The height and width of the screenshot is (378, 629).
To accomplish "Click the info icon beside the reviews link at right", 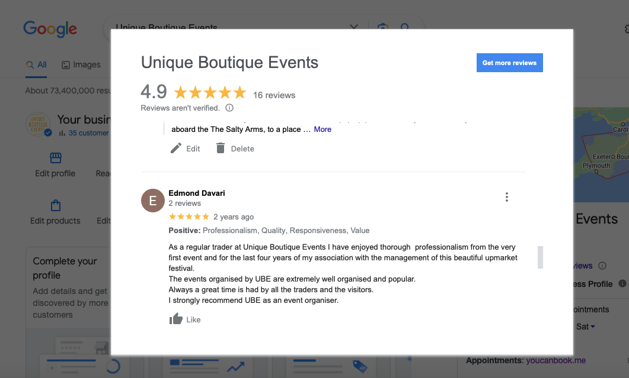I will coord(602,266).
